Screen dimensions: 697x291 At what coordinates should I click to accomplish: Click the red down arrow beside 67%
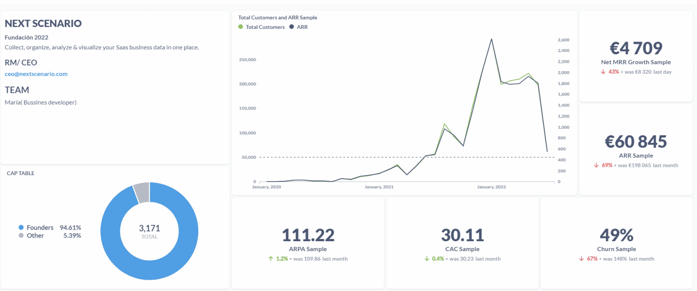pos(581,259)
